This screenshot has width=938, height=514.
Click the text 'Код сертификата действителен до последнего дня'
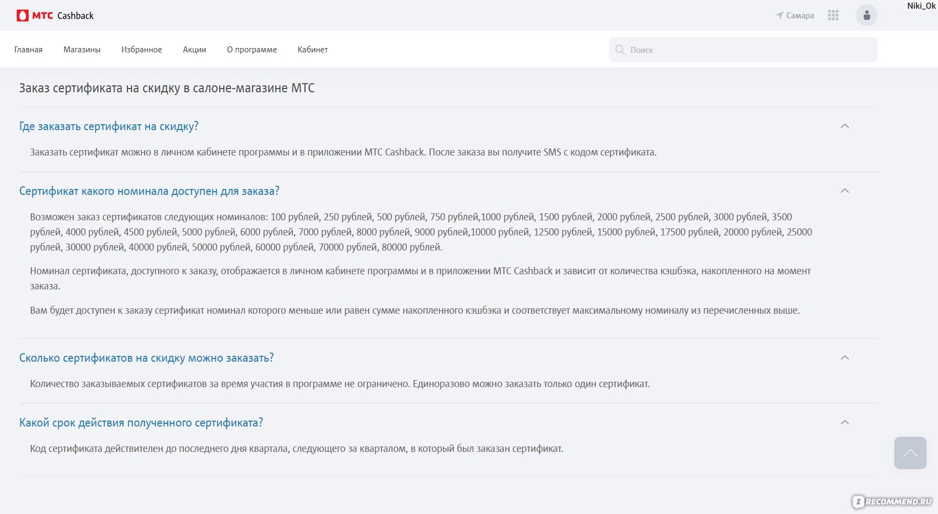tap(297, 449)
